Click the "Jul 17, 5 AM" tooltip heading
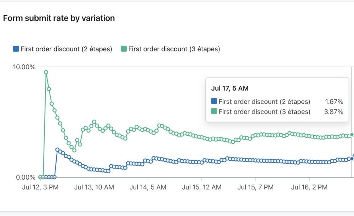This screenshot has height=216, width=354. tap(230, 89)
